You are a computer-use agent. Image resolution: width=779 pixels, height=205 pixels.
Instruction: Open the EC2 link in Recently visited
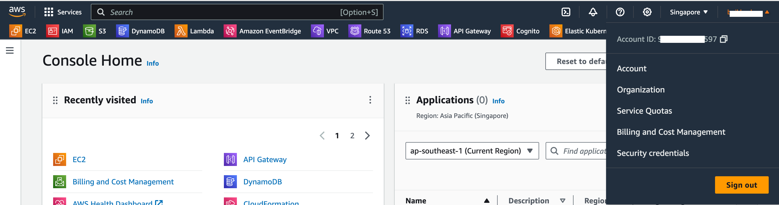point(79,159)
